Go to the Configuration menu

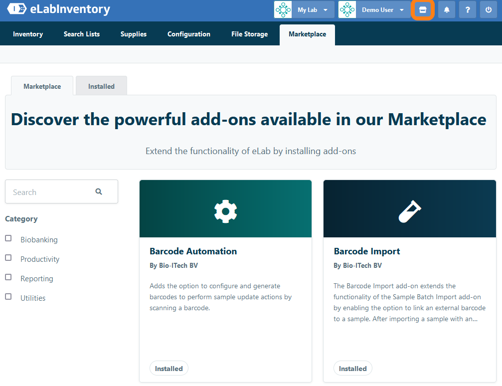tap(189, 34)
